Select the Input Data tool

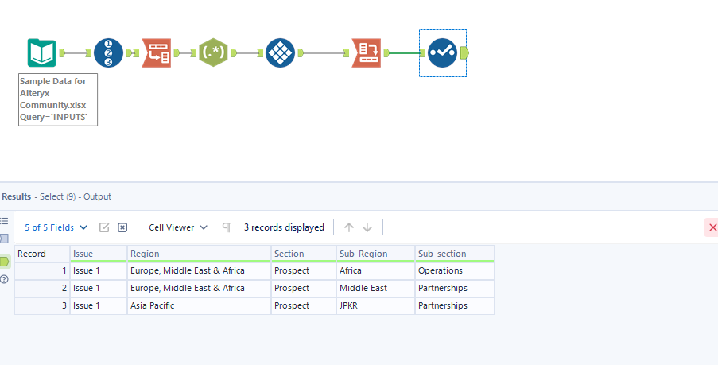(41, 53)
